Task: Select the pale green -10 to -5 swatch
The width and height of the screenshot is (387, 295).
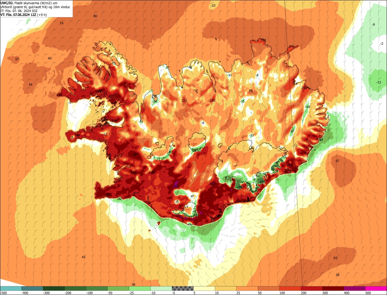Action: coord(161,288)
